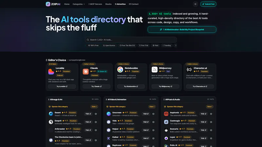Toggle the 100% Free filter chip
The width and height of the screenshot is (262, 147).
93,45
